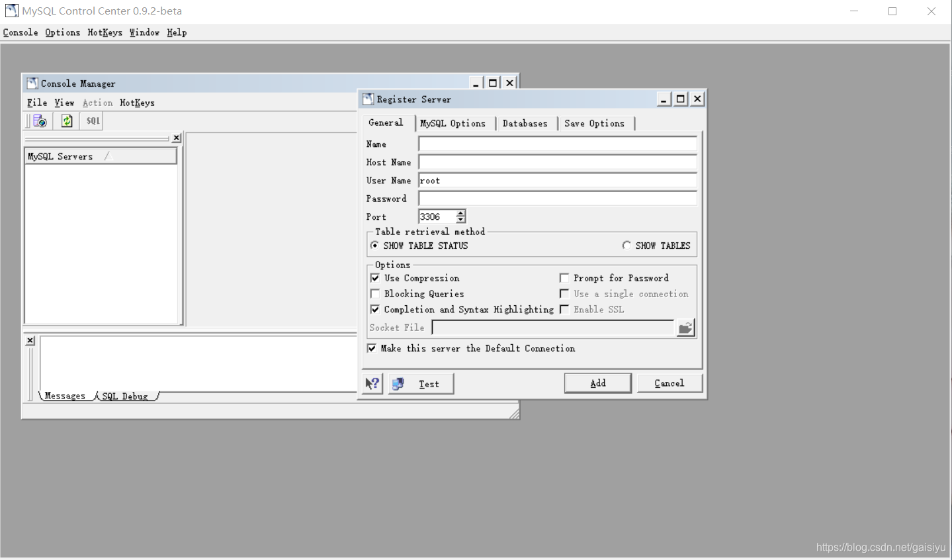952x560 pixels.
Task: Maximize the Console Manager window
Action: pos(493,83)
